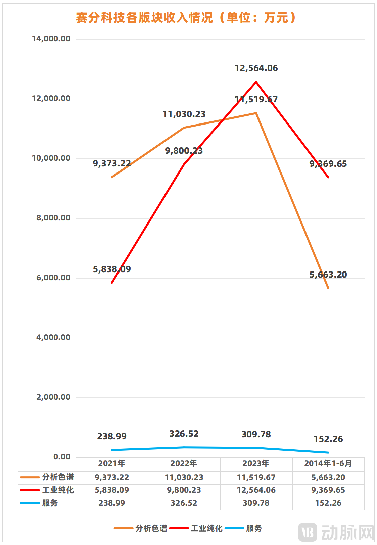Viewport: 377px width, 545px height.
Task: Select the orange 分析色谱 legend swatch in table
Action: click(x=30, y=477)
